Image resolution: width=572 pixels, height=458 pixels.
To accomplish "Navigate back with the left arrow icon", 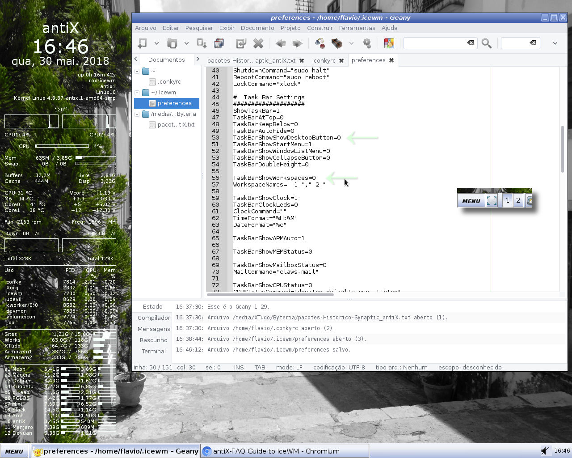I will point(281,43).
